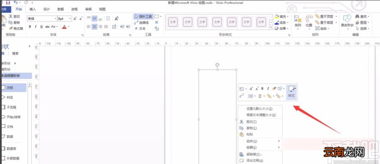Toggle Bold in the ribbon font group
The image size is (380, 164).
click(x=30, y=26)
